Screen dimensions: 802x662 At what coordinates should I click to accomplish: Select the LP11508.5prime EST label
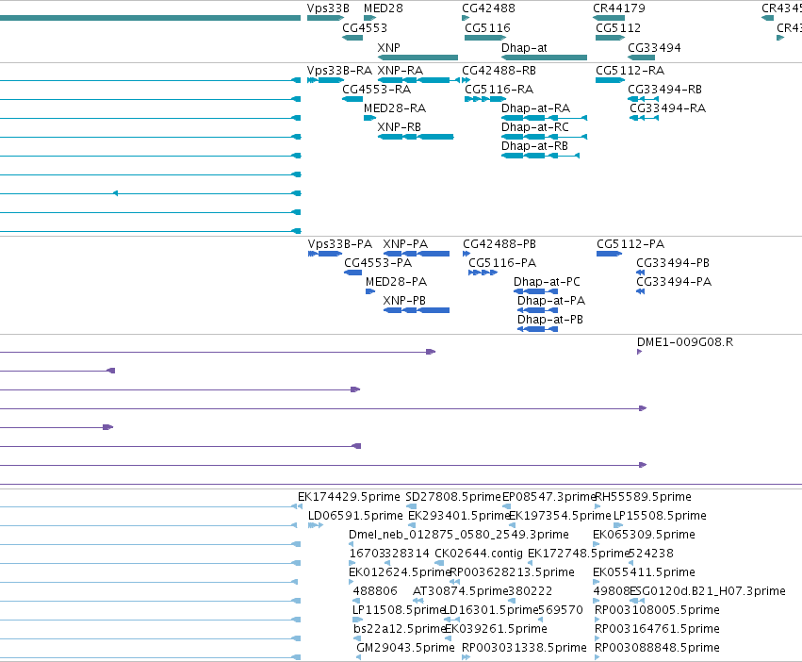[x=399, y=610]
